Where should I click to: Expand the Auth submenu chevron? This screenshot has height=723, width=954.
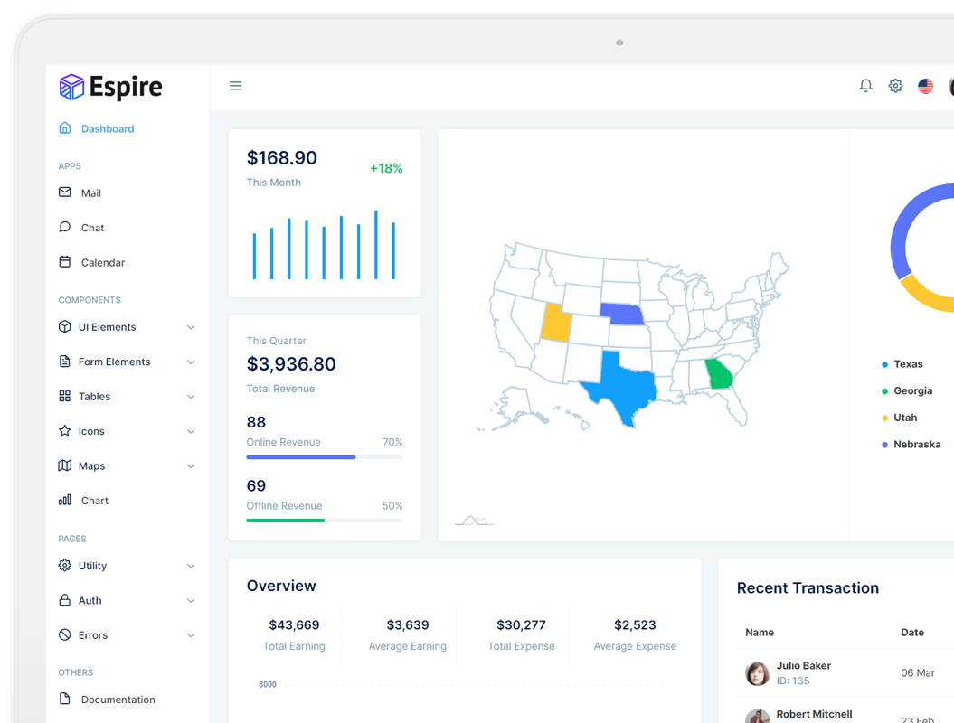click(191, 600)
